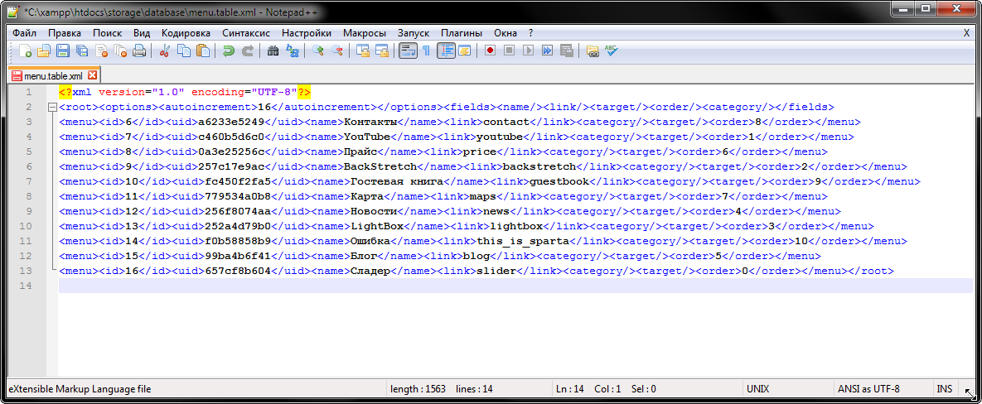This screenshot has height=404, width=982.
Task: Run spell check with the ABC icon
Action: click(612, 51)
